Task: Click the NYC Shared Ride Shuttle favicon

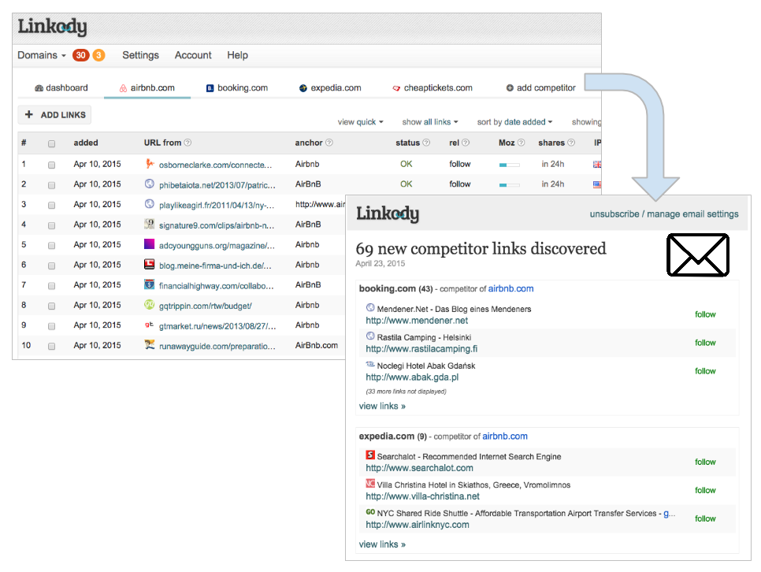Action: [370, 512]
